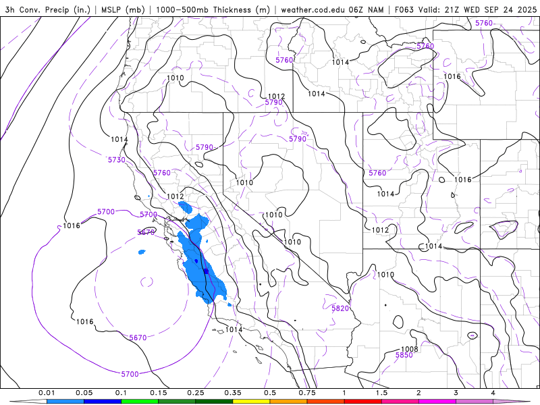The height and width of the screenshot is (405, 540).
Task: Select the dark blue 0.05–0.1 legend swatch
Action: tap(103, 402)
